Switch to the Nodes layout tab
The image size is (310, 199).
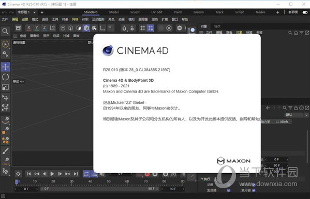click(260, 12)
